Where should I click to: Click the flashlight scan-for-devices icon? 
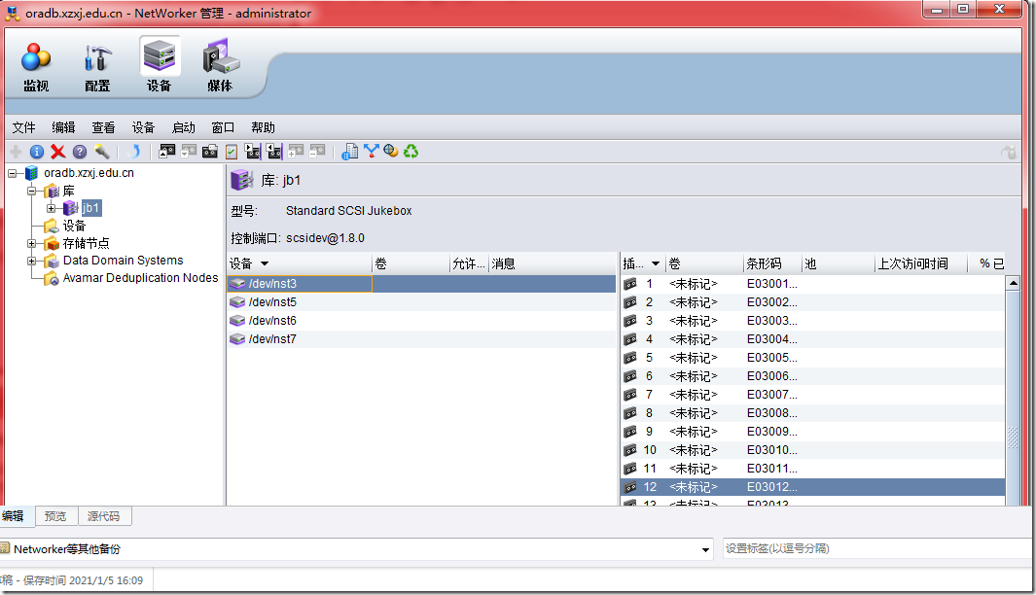coord(102,152)
